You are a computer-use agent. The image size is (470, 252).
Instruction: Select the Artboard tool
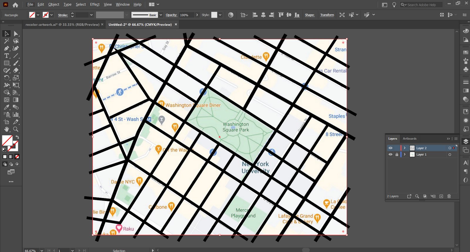(x=6, y=122)
